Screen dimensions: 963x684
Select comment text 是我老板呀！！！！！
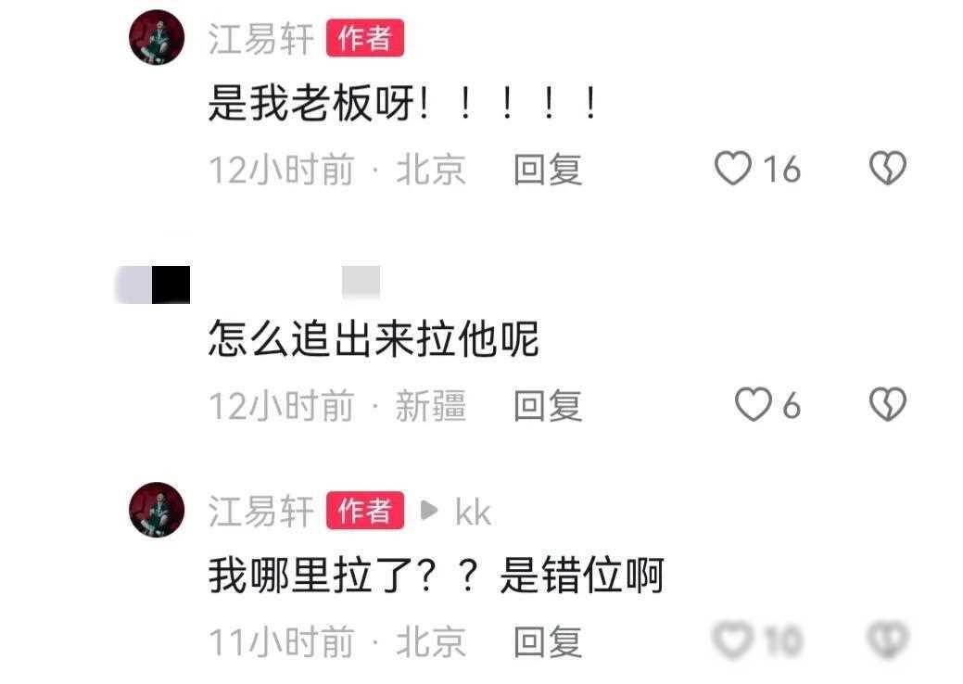(x=403, y=103)
